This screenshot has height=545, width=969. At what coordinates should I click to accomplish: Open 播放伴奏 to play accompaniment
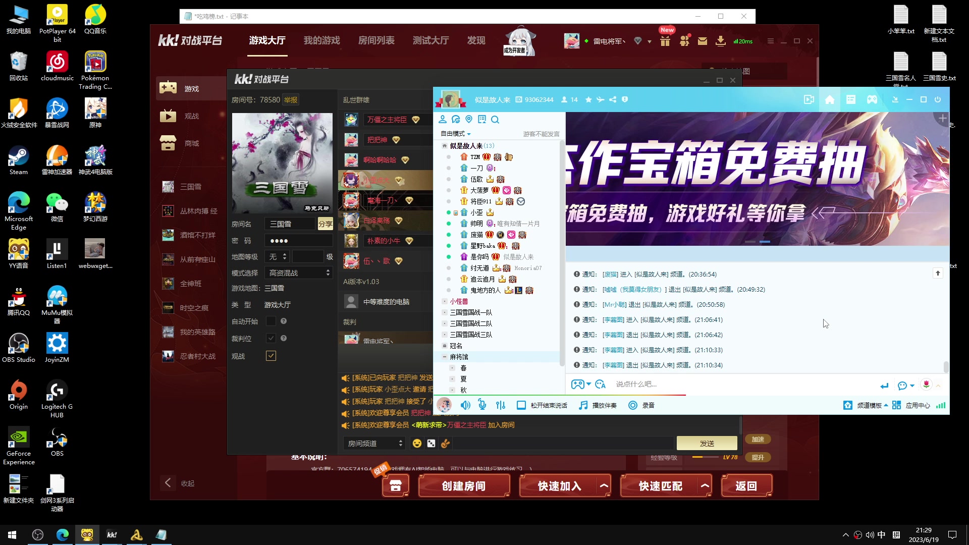coord(598,405)
